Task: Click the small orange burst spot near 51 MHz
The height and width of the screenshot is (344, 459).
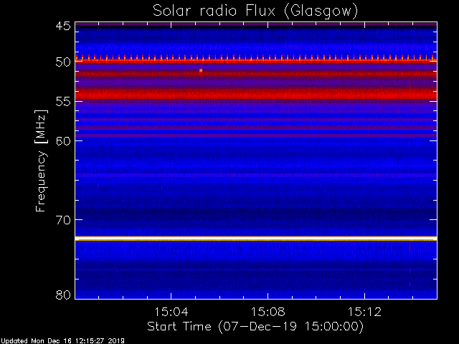Action: (201, 70)
